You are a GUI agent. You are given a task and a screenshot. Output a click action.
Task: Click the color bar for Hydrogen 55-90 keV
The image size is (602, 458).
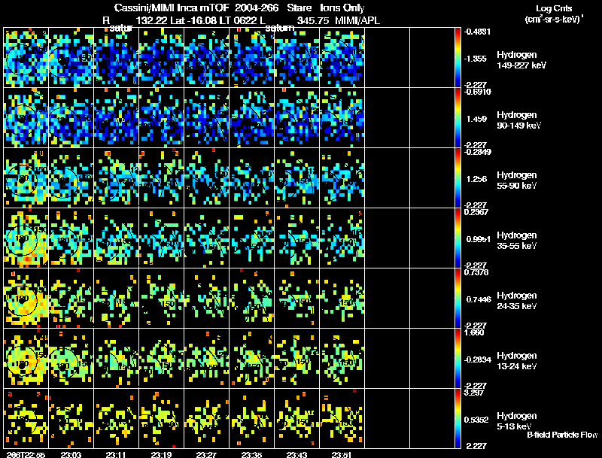tap(458, 177)
